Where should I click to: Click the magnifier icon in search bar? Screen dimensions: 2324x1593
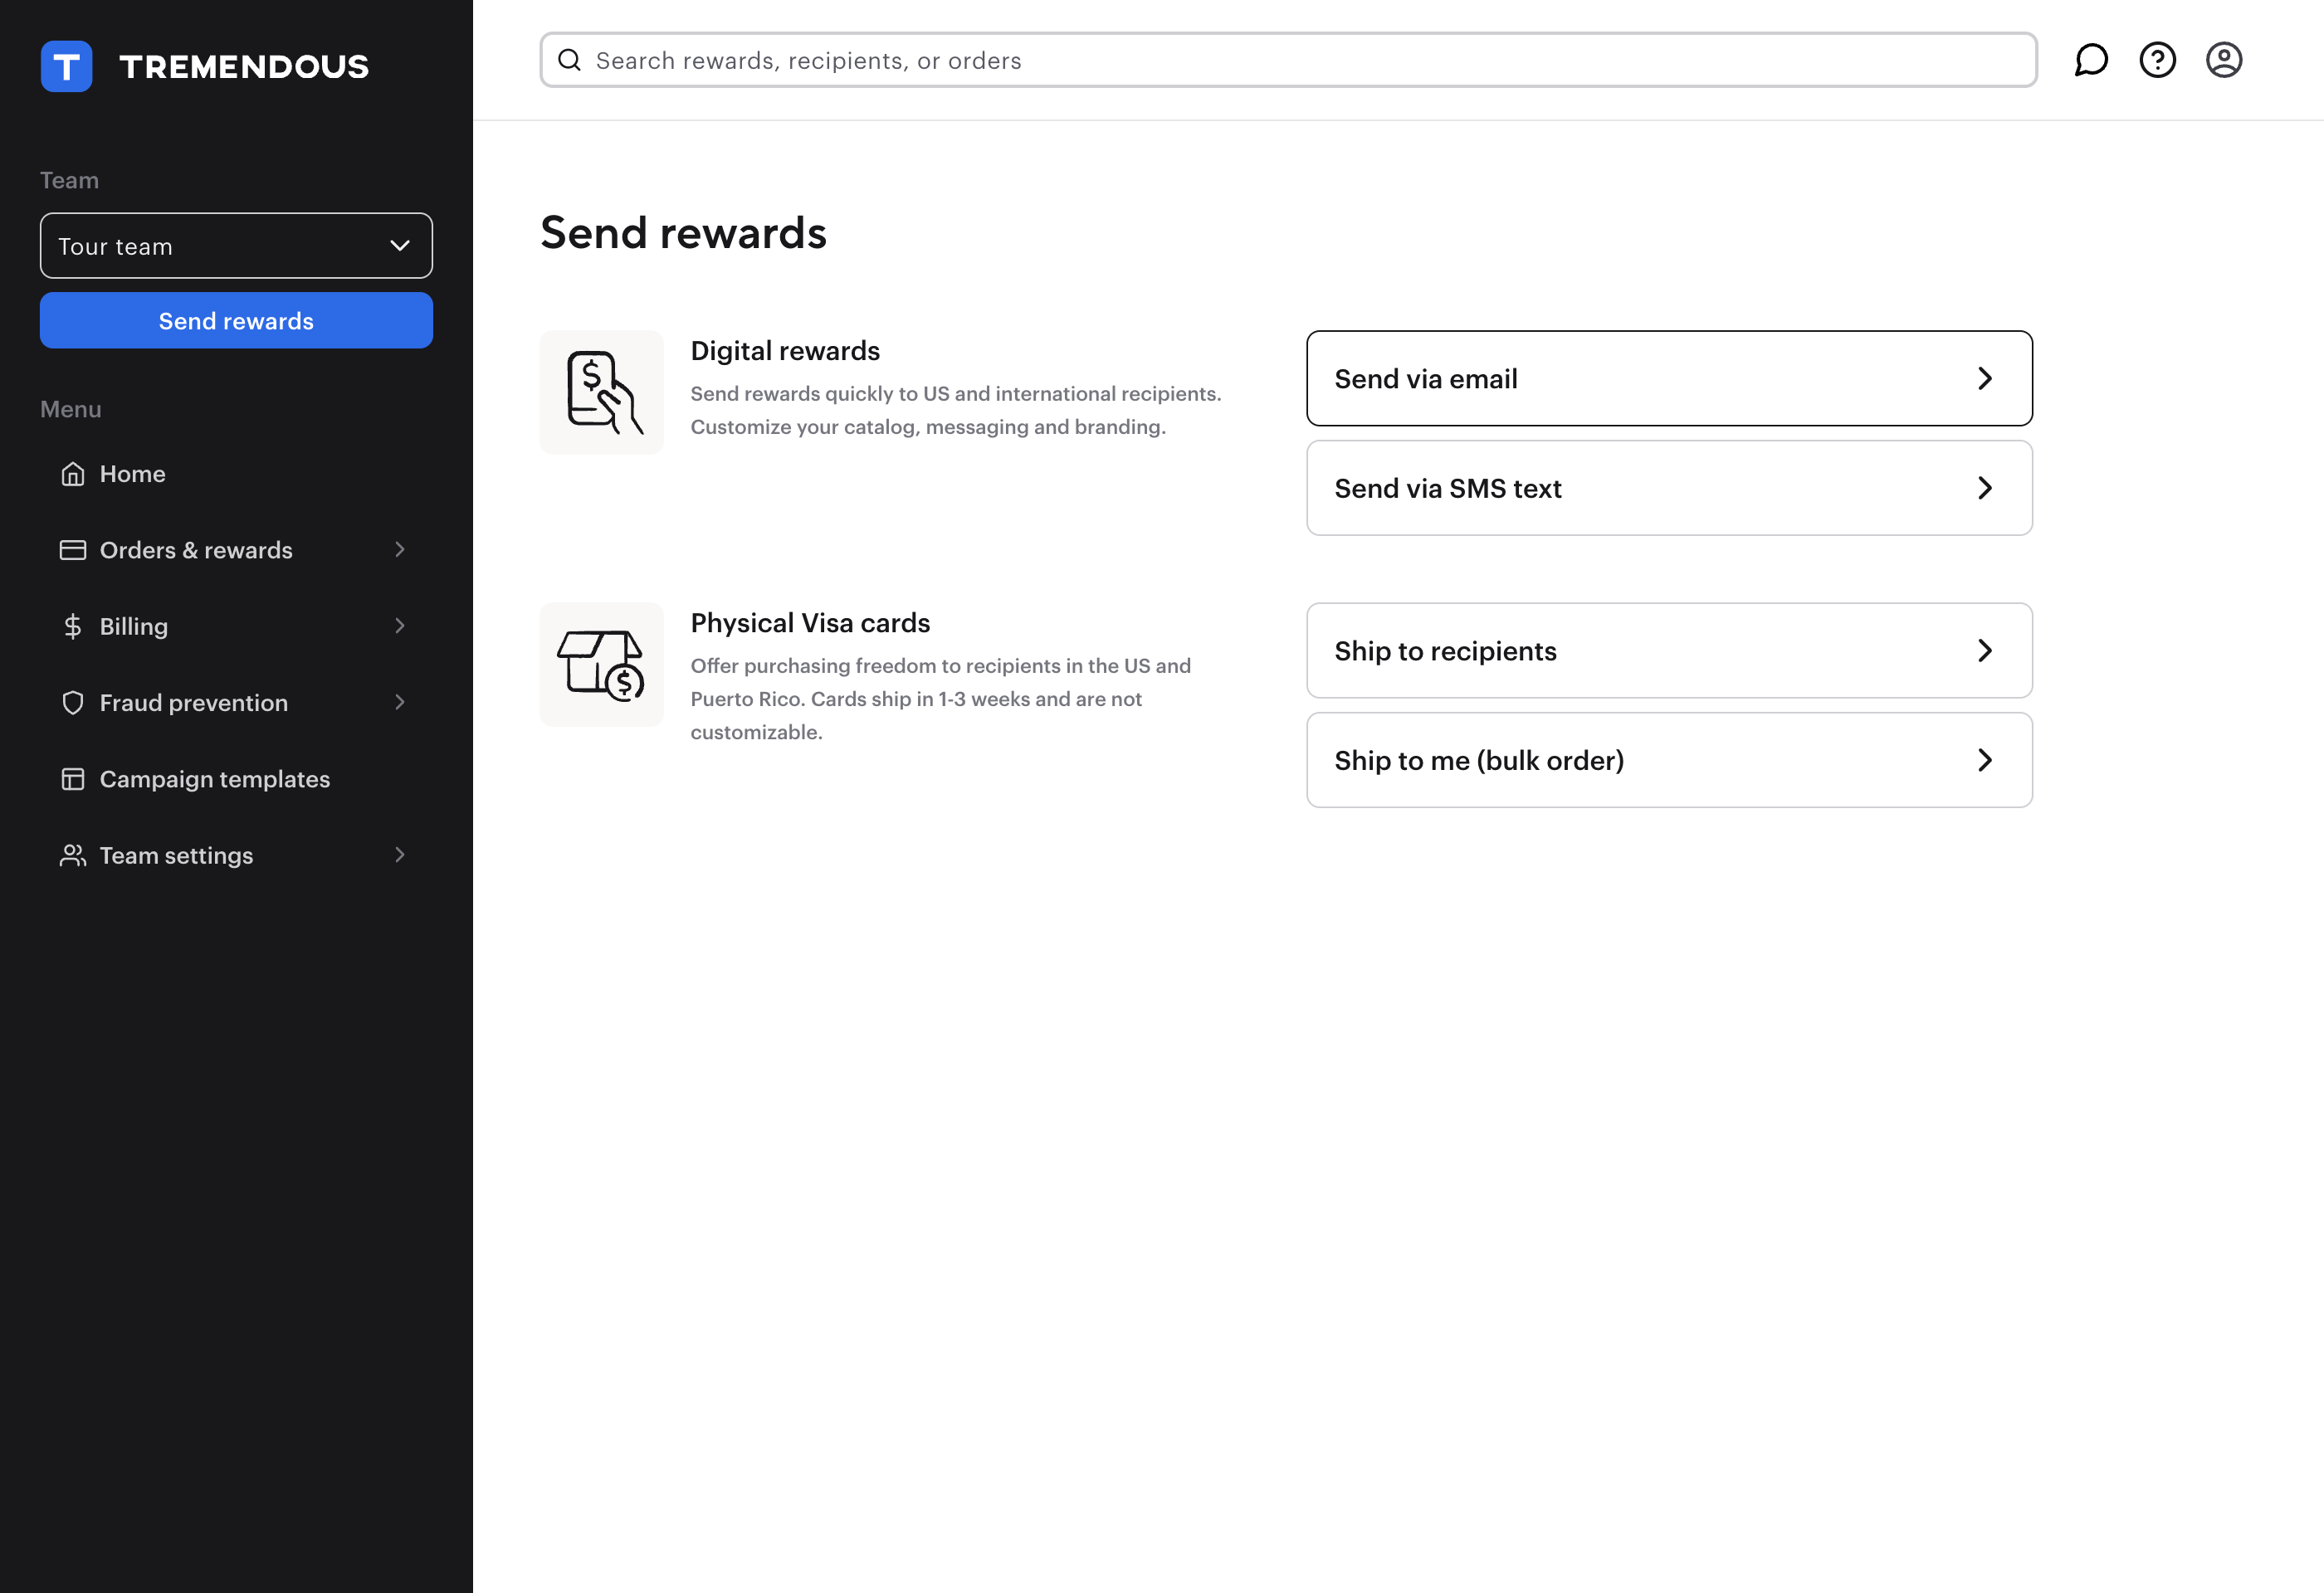click(x=569, y=60)
